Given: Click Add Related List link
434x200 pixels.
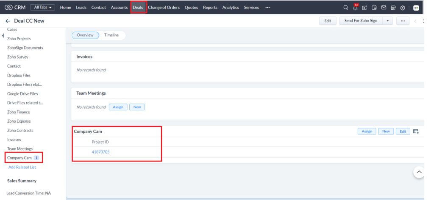Looking at the screenshot, I should tap(22, 167).
